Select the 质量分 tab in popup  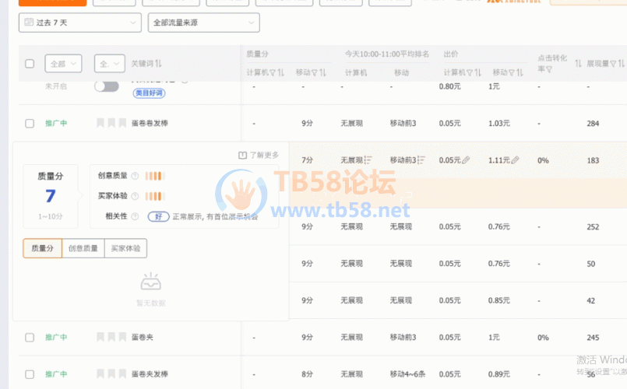43,248
